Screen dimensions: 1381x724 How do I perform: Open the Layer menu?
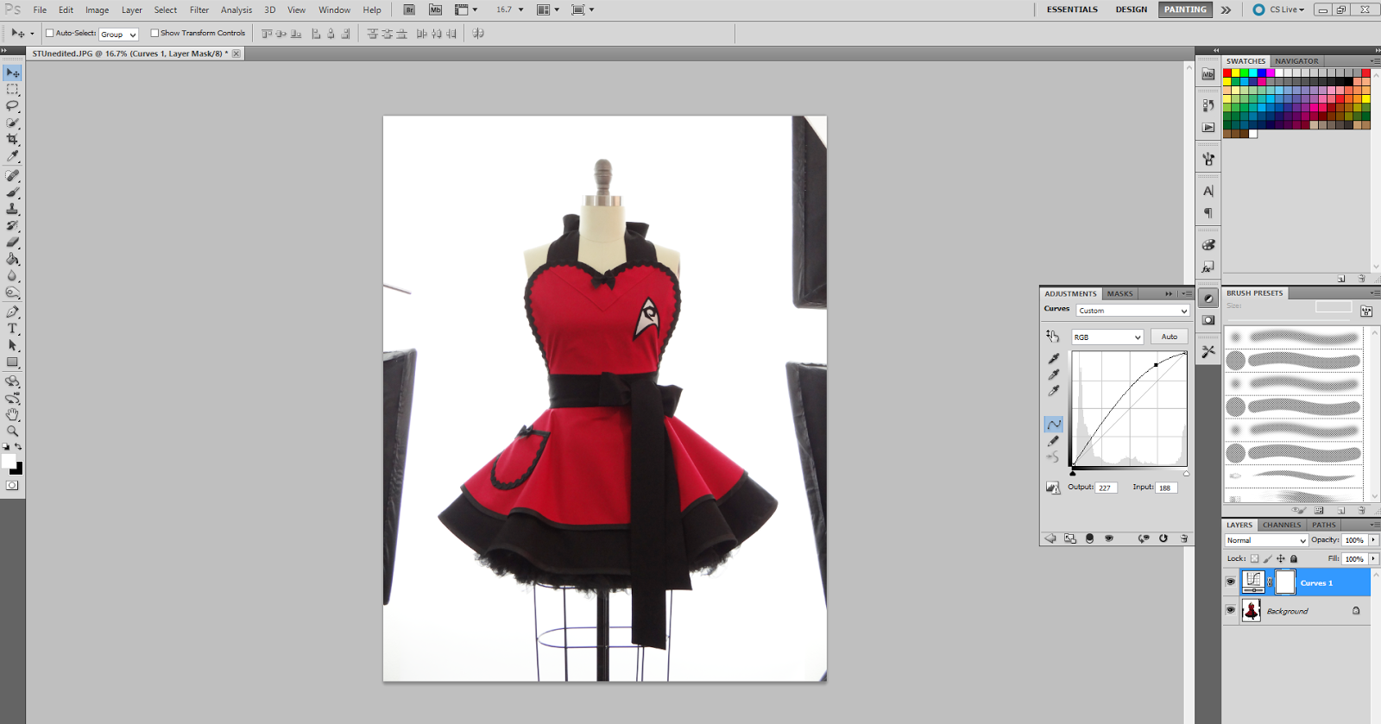pos(131,9)
